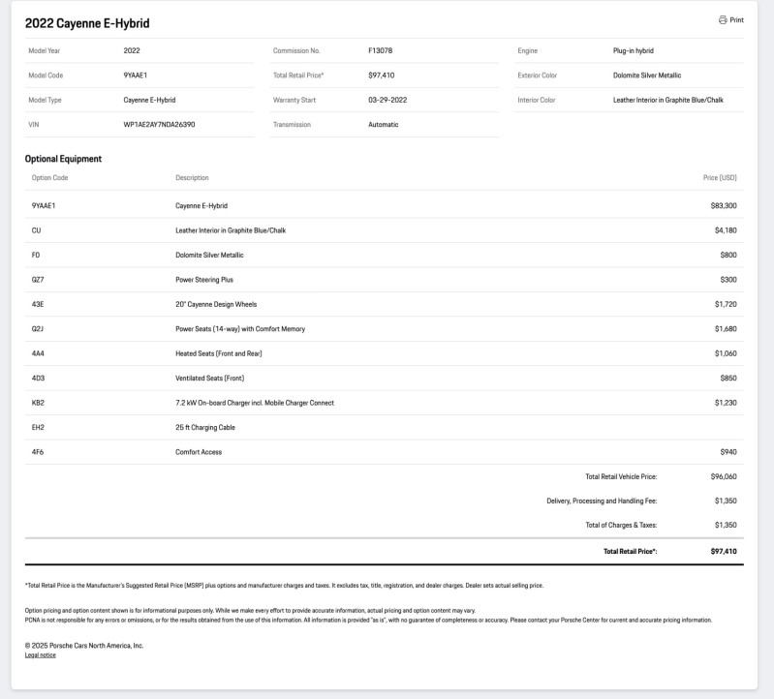774x699 pixels.
Task: Click the Description column header
Action: [192, 177]
